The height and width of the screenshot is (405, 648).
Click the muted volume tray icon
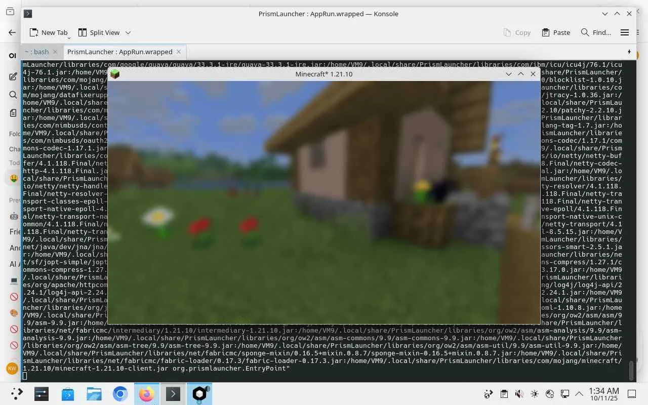pos(519,394)
